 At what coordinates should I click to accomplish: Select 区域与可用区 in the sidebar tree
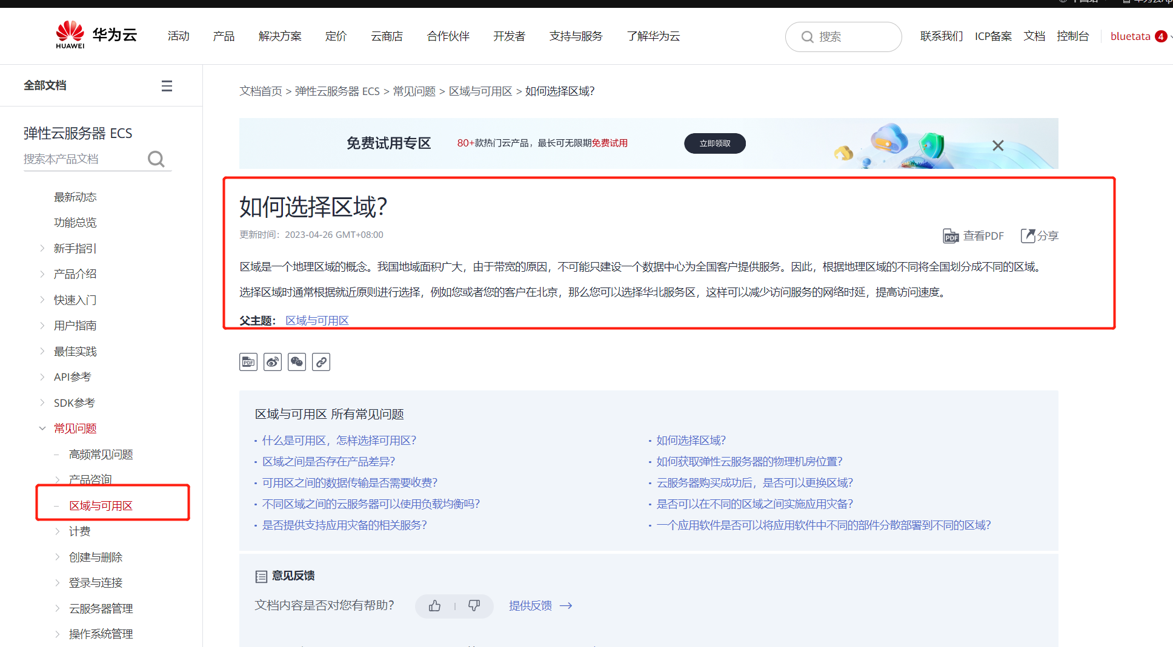(101, 506)
